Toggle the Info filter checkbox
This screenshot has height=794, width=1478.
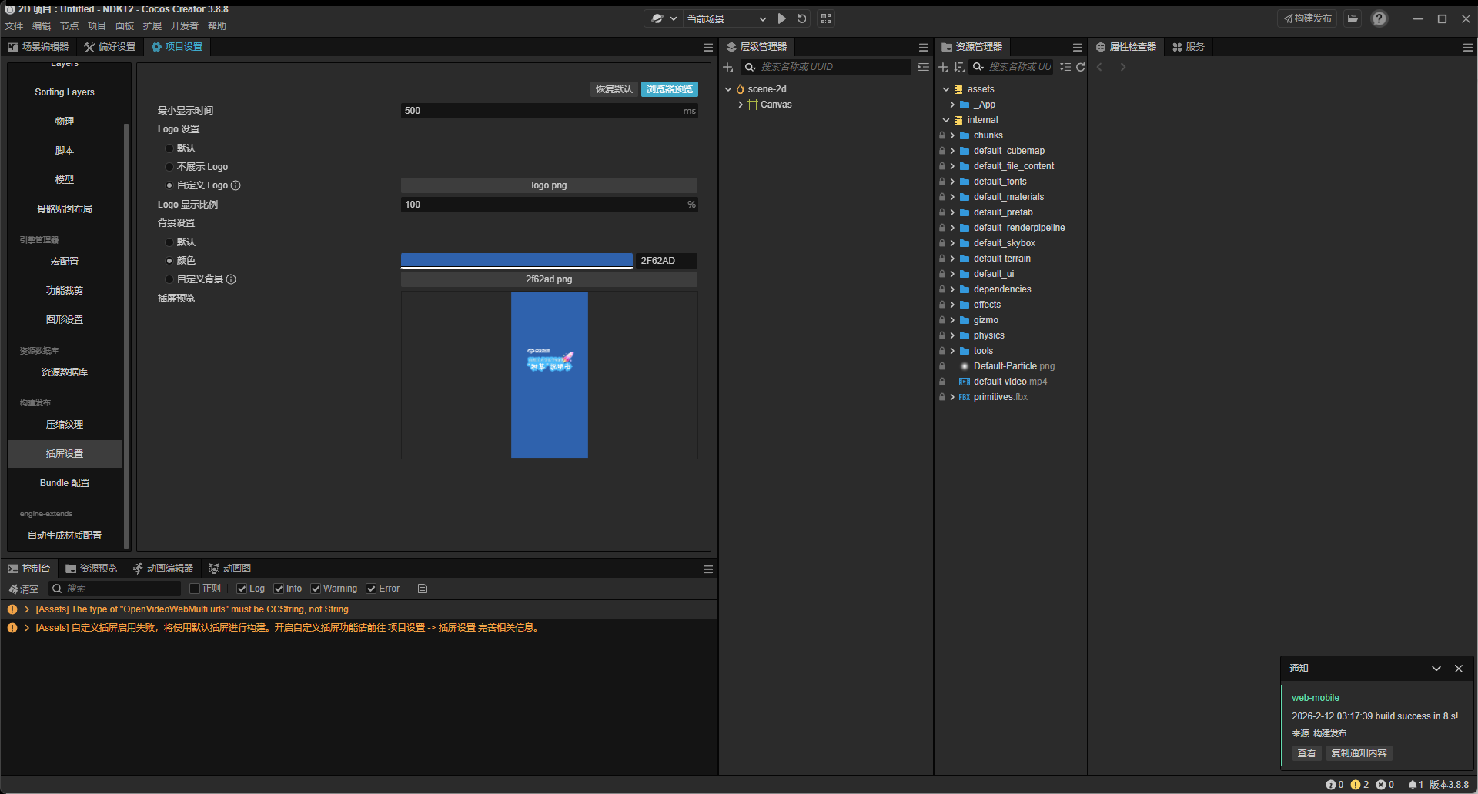[x=279, y=589]
